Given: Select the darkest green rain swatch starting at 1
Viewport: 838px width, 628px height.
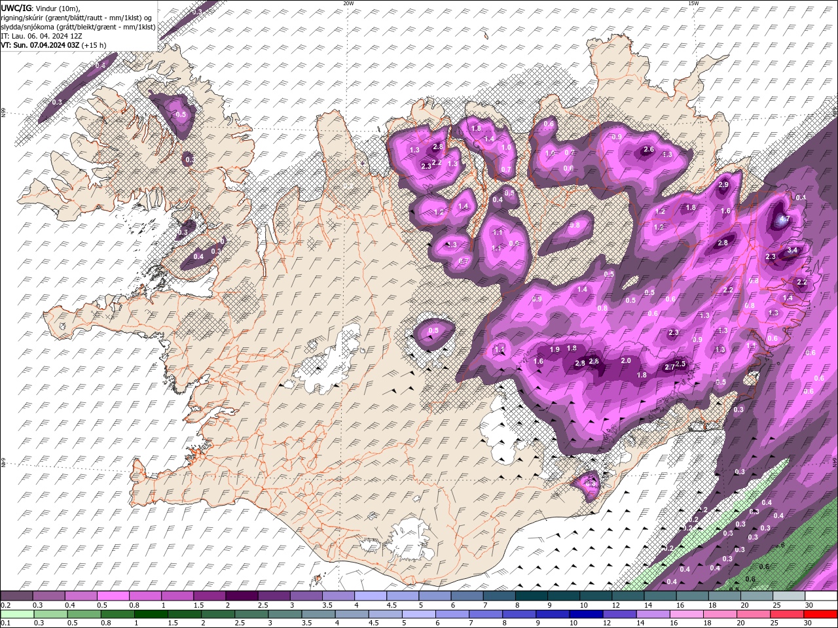Looking at the screenshot, I should [x=151, y=614].
